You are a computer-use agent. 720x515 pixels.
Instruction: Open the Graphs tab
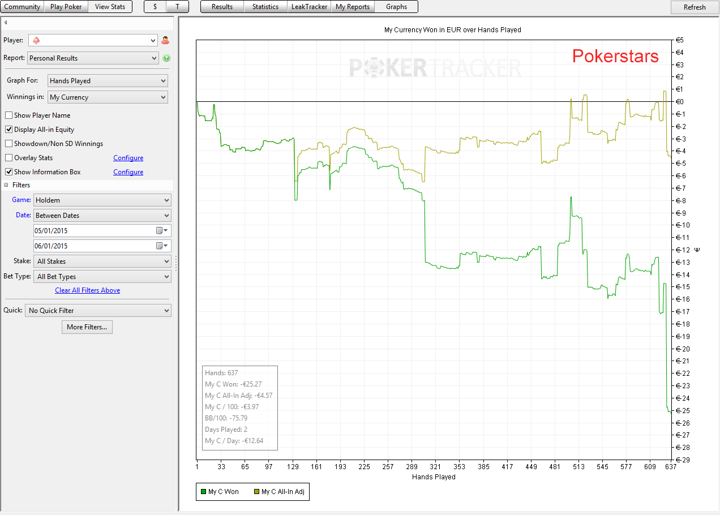pos(396,7)
